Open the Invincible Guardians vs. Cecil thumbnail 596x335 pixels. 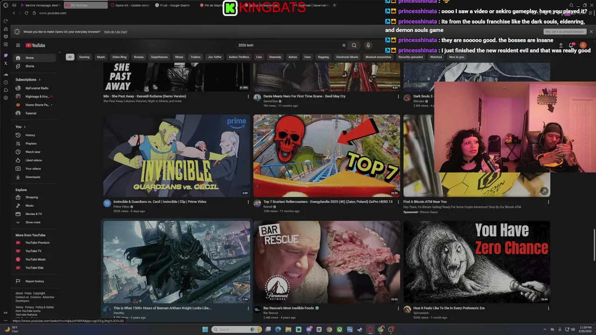point(176,155)
